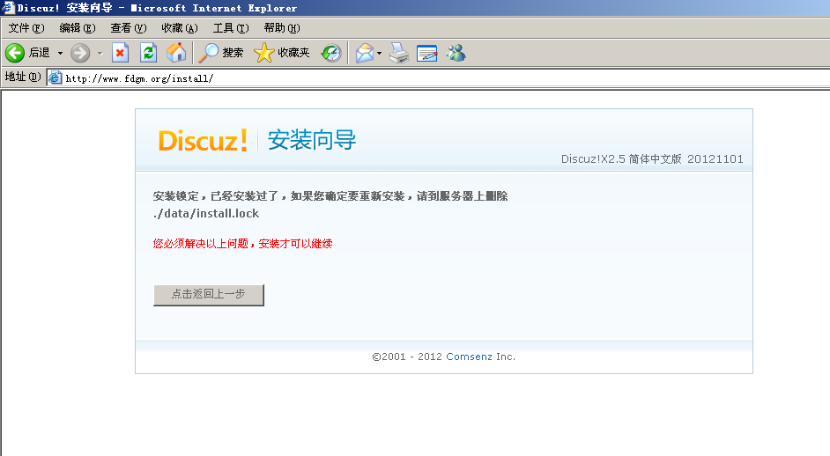Open the History clock icon
This screenshot has height=456, width=830.
tap(331, 53)
